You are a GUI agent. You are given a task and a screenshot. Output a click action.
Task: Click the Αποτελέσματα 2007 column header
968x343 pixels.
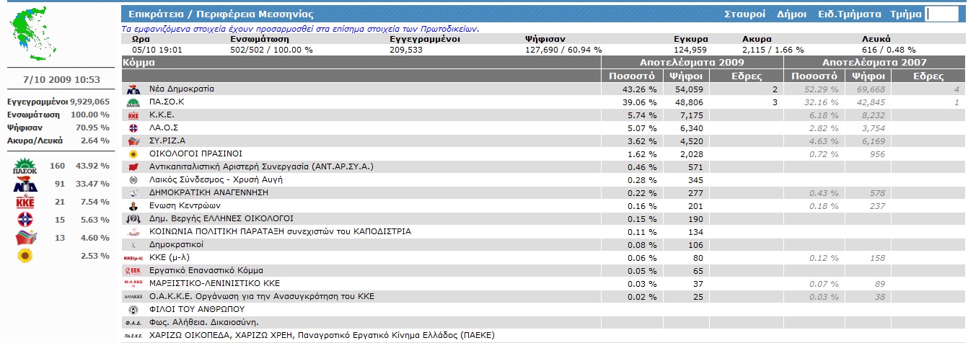[x=874, y=63]
